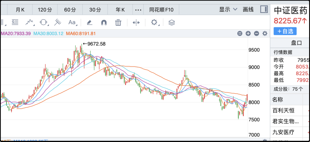Switch to the 60分 period tab
Screen dimensions: 310x142
point(70,10)
